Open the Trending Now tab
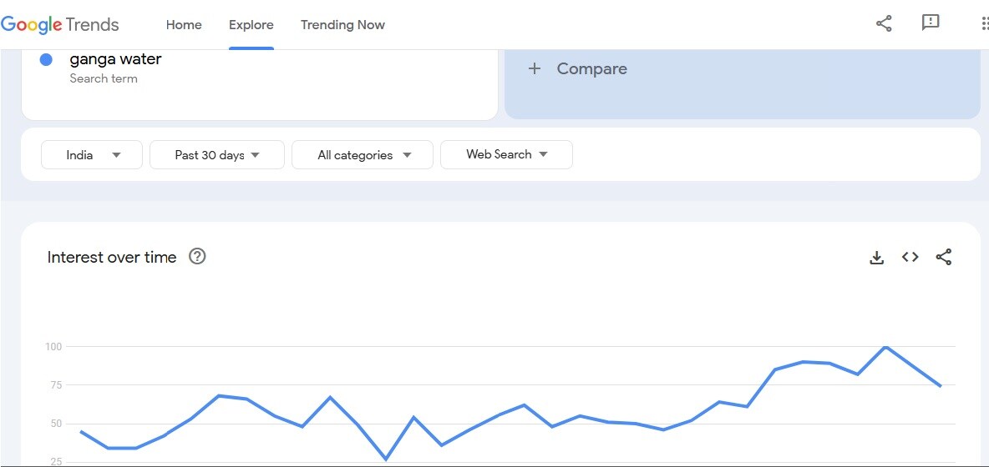The image size is (989, 467). [x=342, y=25]
